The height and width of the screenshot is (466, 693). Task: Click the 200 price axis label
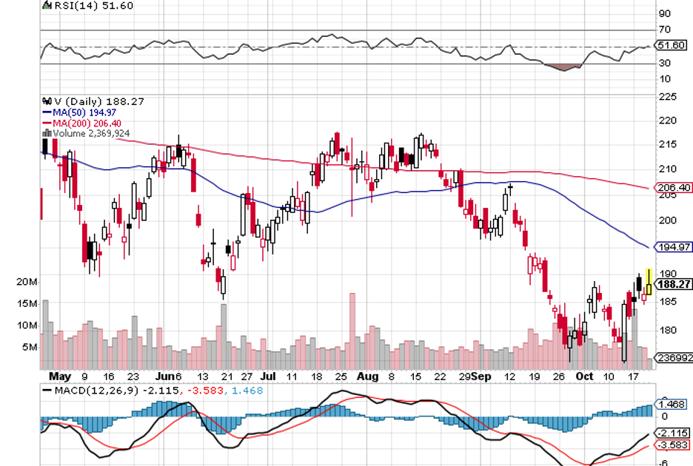[667, 220]
